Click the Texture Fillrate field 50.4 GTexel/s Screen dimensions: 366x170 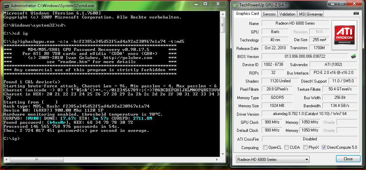tap(340, 89)
